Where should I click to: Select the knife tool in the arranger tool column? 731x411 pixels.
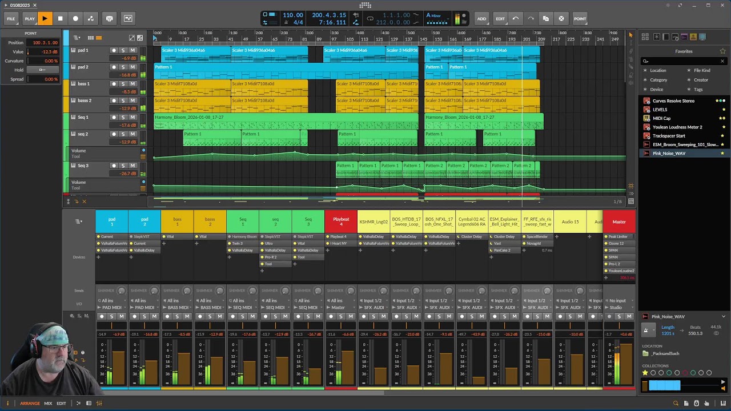[630, 67]
